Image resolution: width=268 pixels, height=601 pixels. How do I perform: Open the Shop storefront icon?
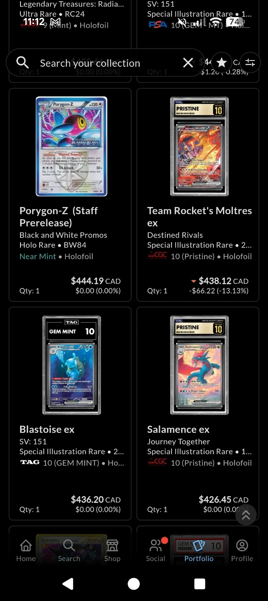(112, 545)
